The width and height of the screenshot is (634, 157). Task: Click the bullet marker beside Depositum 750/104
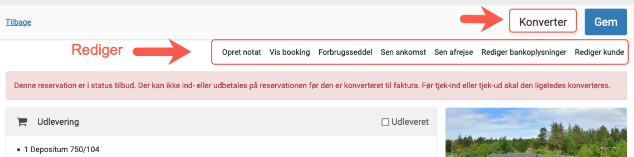19,149
